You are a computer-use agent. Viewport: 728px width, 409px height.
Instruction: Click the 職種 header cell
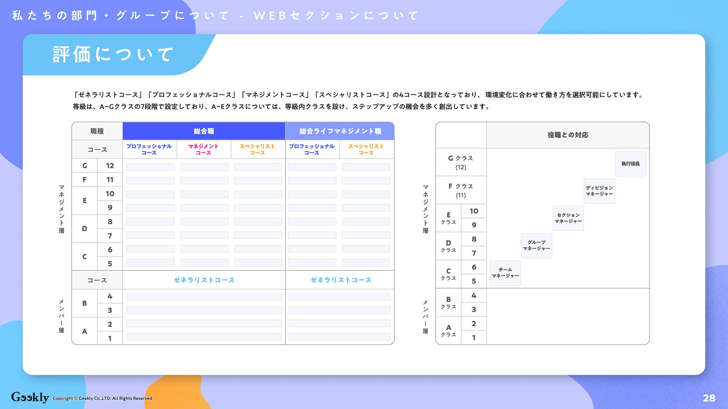tap(97, 131)
